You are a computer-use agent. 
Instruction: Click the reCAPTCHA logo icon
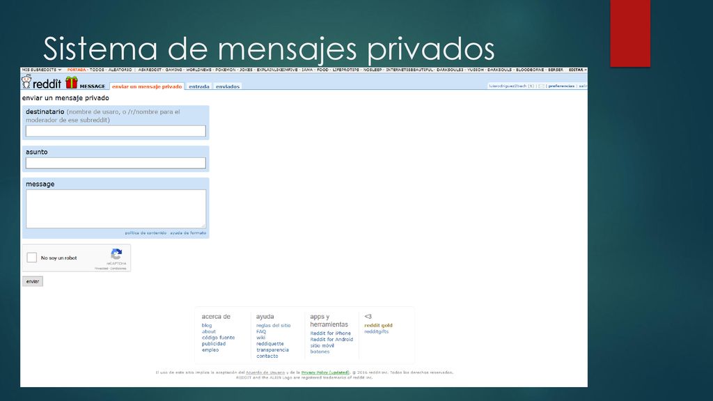point(116,254)
